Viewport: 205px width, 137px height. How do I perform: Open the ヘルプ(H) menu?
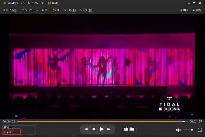pyautogui.click(x=86, y=10)
